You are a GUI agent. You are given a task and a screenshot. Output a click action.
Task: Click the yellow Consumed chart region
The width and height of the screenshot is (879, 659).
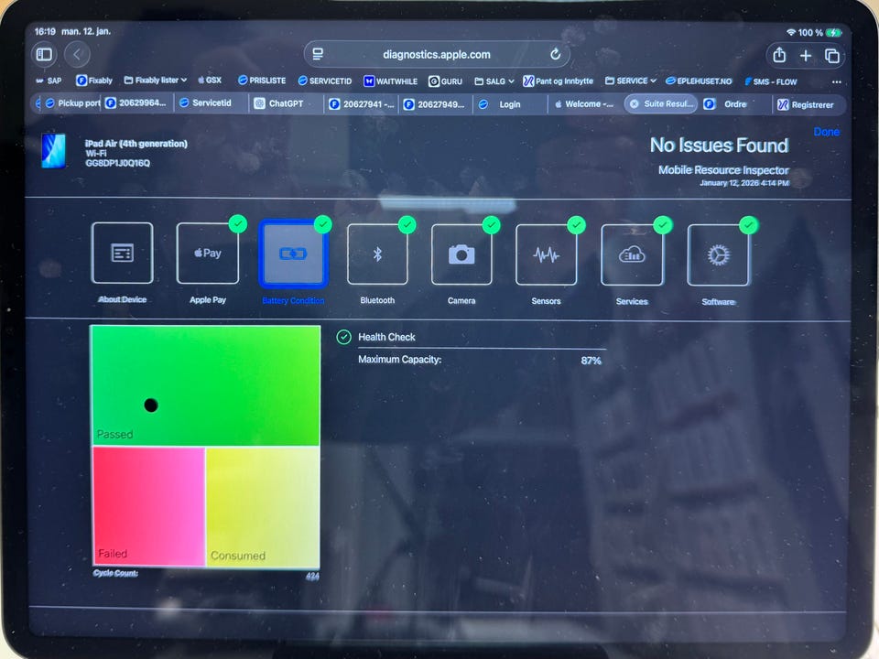pos(263,507)
